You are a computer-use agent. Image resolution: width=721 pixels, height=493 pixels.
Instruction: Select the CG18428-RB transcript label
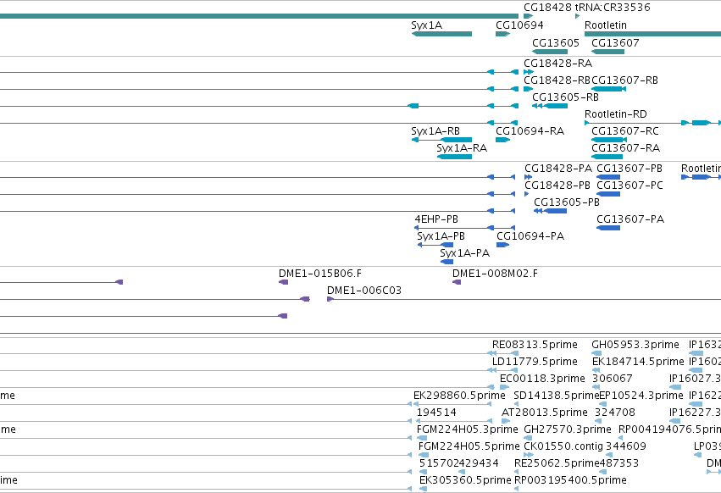click(557, 80)
